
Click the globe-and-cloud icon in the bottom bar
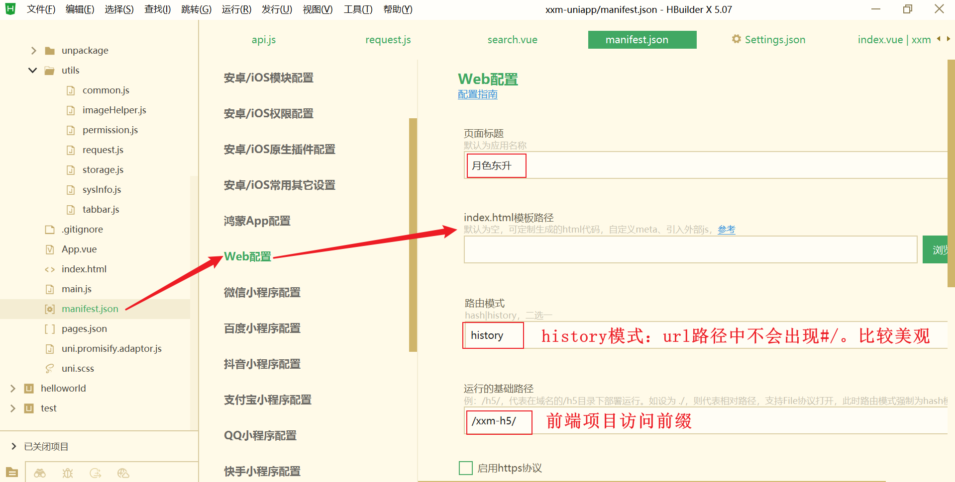coord(123,473)
